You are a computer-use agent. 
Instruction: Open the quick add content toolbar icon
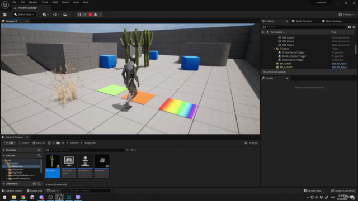[x=45, y=15]
